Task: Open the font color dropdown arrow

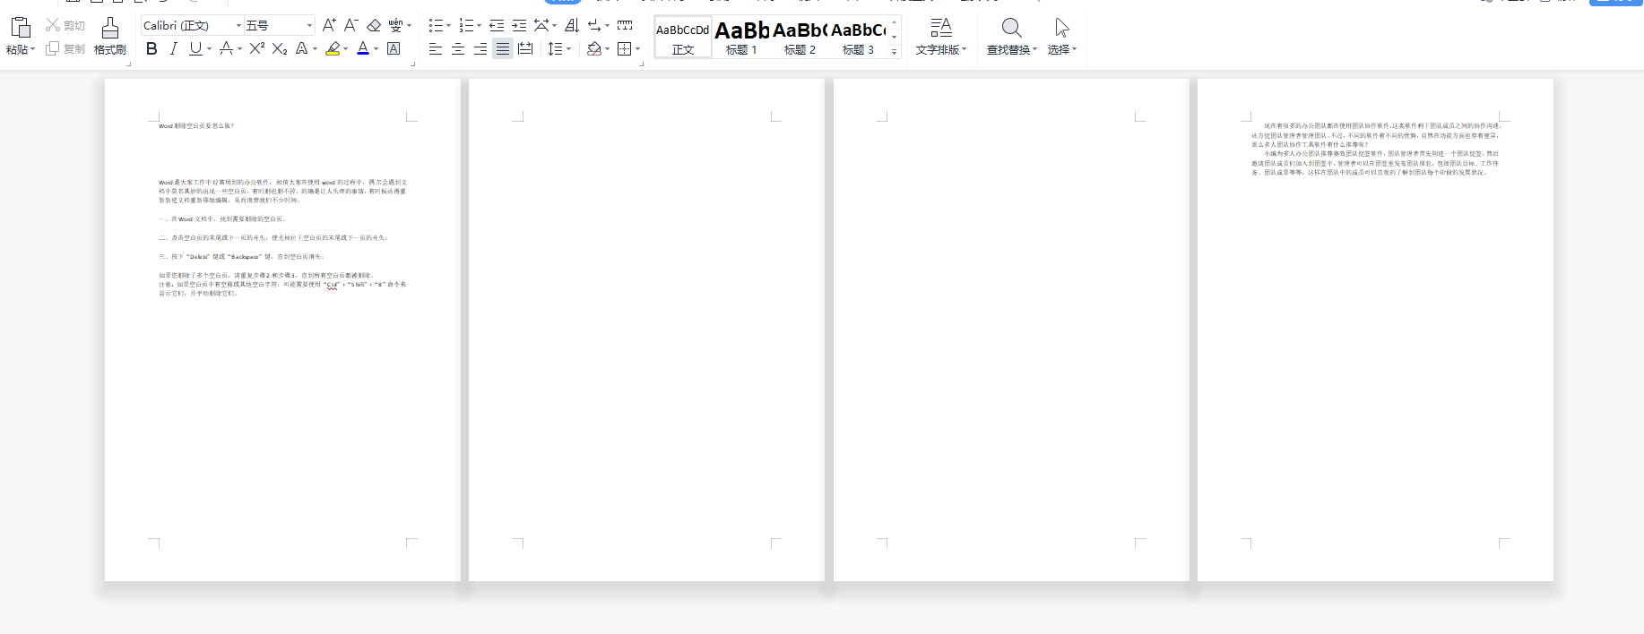Action: point(376,49)
